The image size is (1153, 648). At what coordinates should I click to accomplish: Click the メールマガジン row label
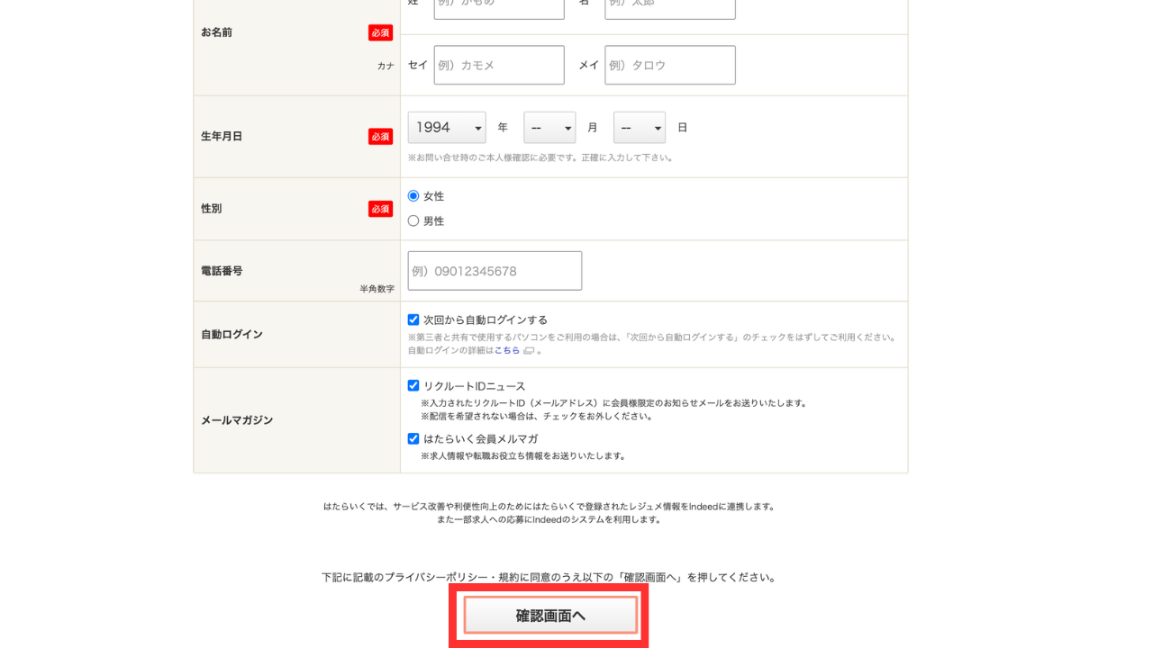(237, 420)
